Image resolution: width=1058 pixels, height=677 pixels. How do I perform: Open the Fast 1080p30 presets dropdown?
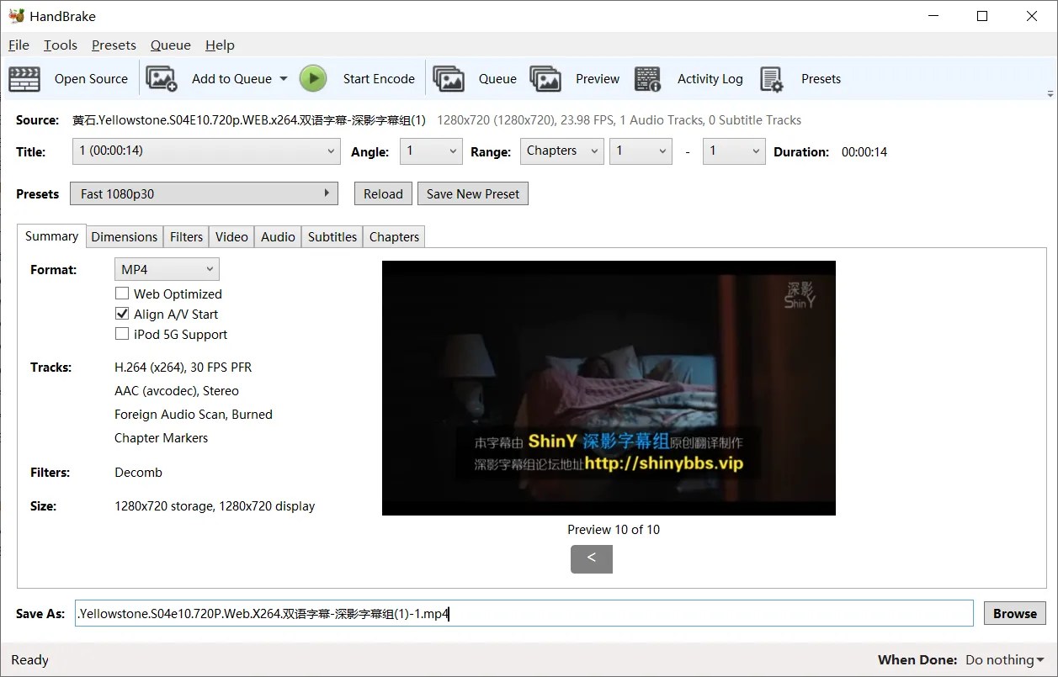tap(204, 193)
